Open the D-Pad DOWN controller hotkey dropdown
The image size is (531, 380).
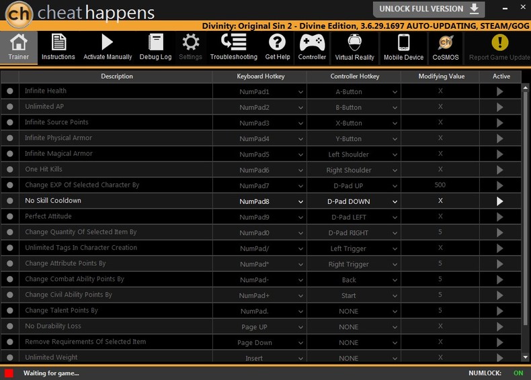coord(395,201)
